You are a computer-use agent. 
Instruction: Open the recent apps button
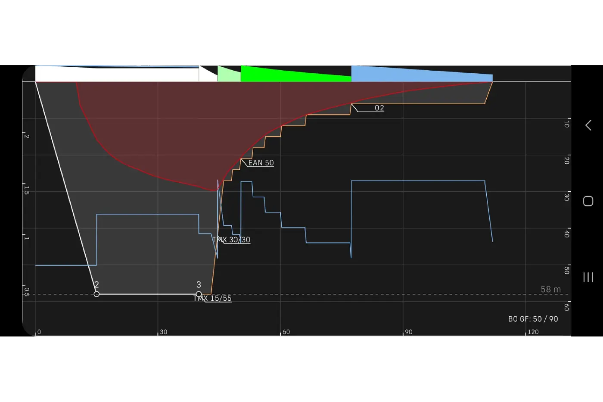click(588, 277)
